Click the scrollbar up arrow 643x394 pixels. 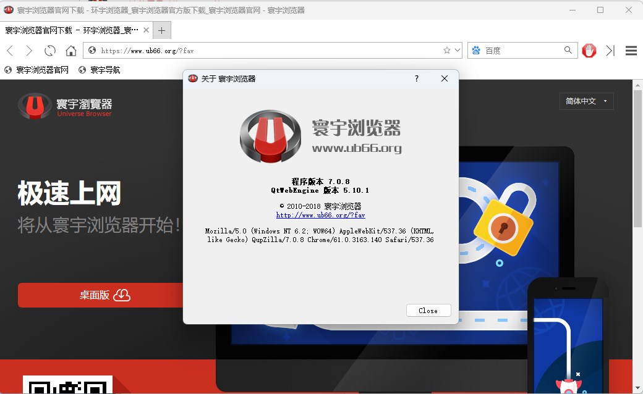pos(637,85)
